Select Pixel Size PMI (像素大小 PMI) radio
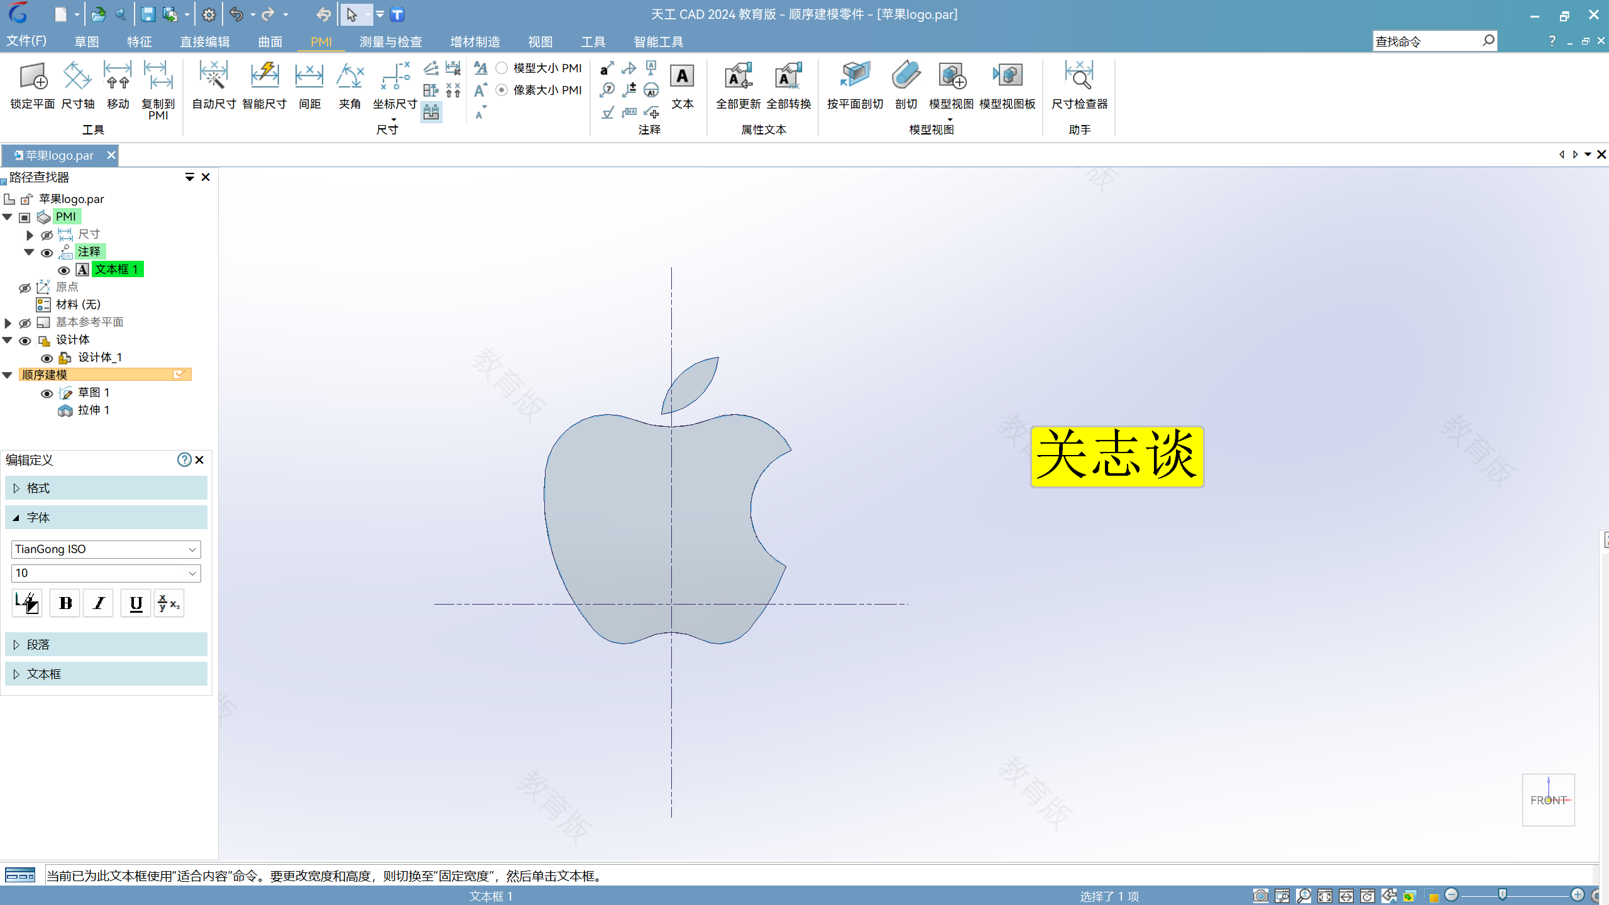Screen dimensions: 1609x905 pyautogui.click(x=502, y=90)
